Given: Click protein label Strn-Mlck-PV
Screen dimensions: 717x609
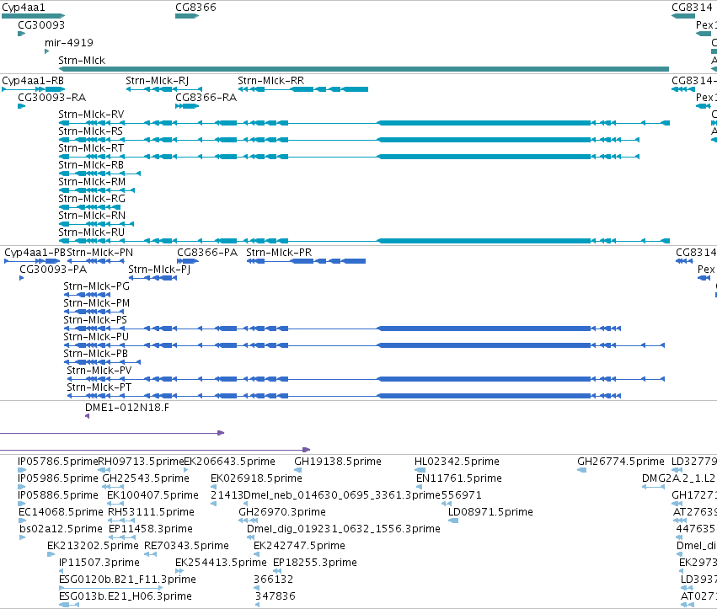Looking at the screenshot, I should [99, 371].
